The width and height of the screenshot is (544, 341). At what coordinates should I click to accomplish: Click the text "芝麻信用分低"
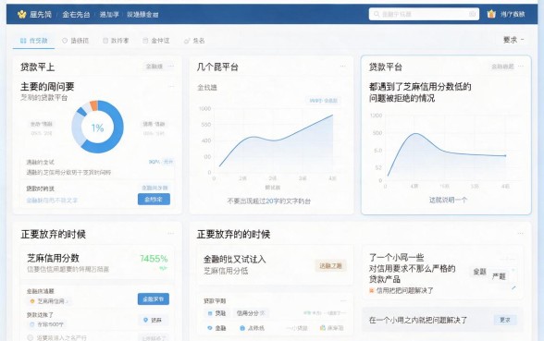point(226,271)
